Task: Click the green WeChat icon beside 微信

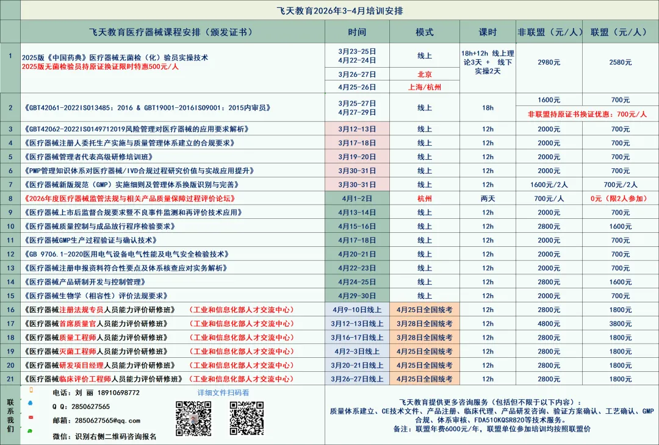Action: tap(31, 431)
